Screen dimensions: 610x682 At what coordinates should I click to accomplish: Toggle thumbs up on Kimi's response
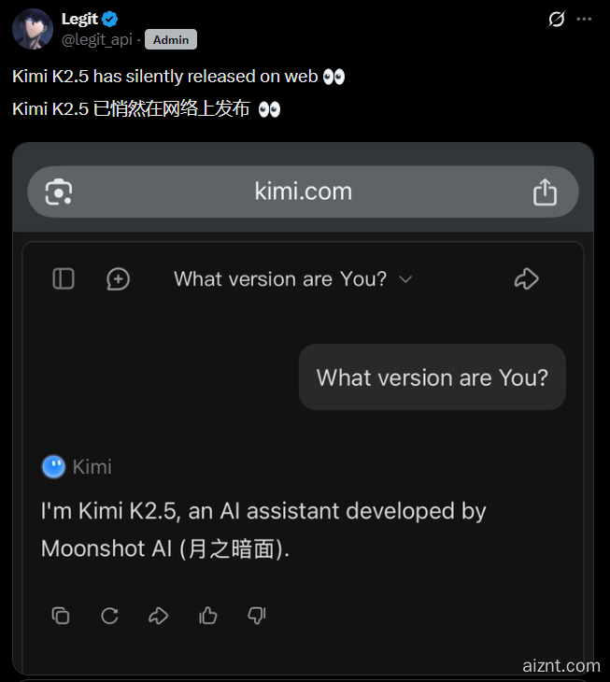click(x=207, y=616)
